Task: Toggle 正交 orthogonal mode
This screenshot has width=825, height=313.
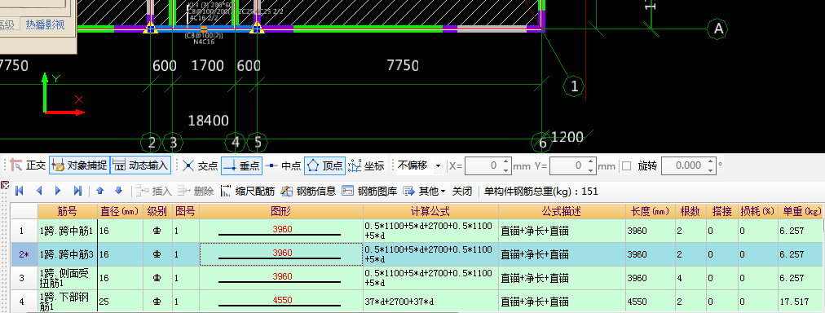Action: tap(29, 165)
